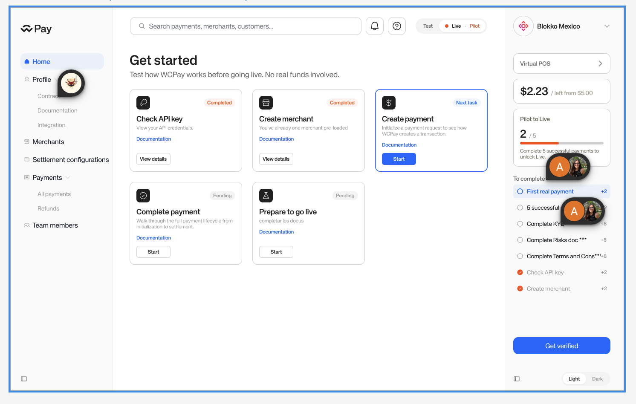This screenshot has height=404, width=636.
Task: Click the search magnifier icon
Action: pyautogui.click(x=142, y=26)
